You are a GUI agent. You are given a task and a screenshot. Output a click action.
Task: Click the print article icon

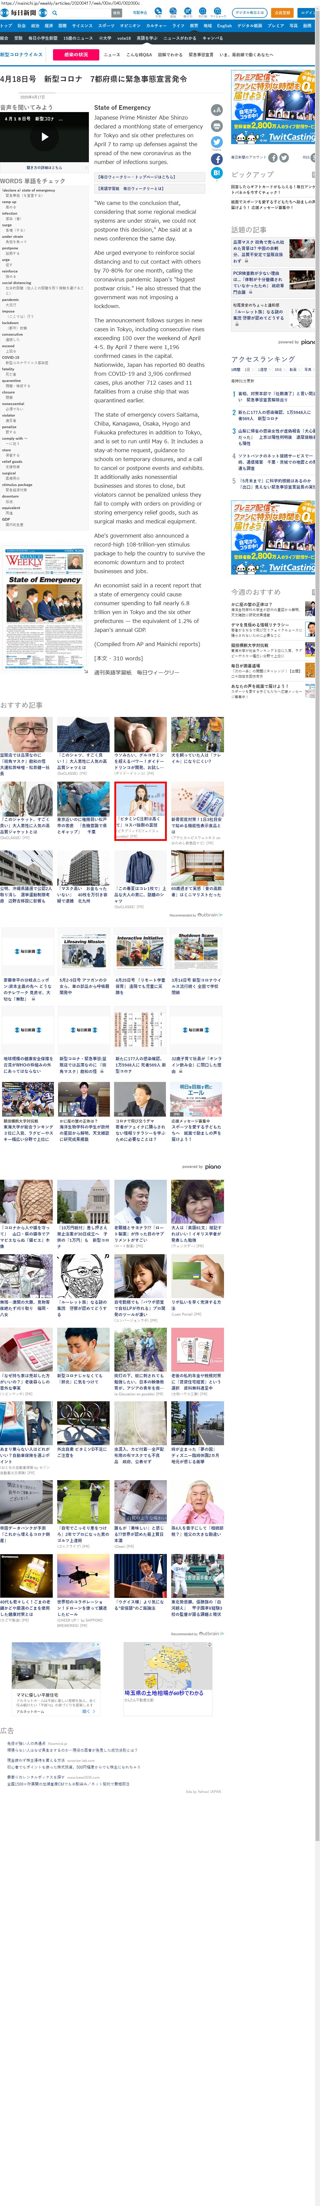(x=217, y=126)
